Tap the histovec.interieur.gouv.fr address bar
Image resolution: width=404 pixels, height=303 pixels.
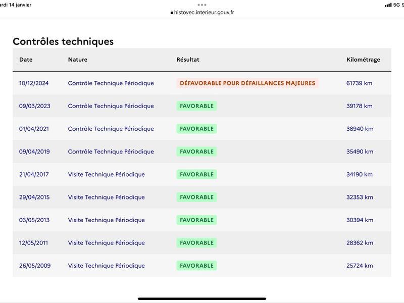click(202, 12)
